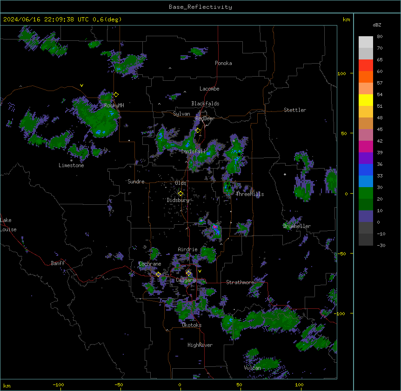401x391 pixels.
Task: Click the yellow diamond marker below RedDeer
Action: tap(198, 130)
